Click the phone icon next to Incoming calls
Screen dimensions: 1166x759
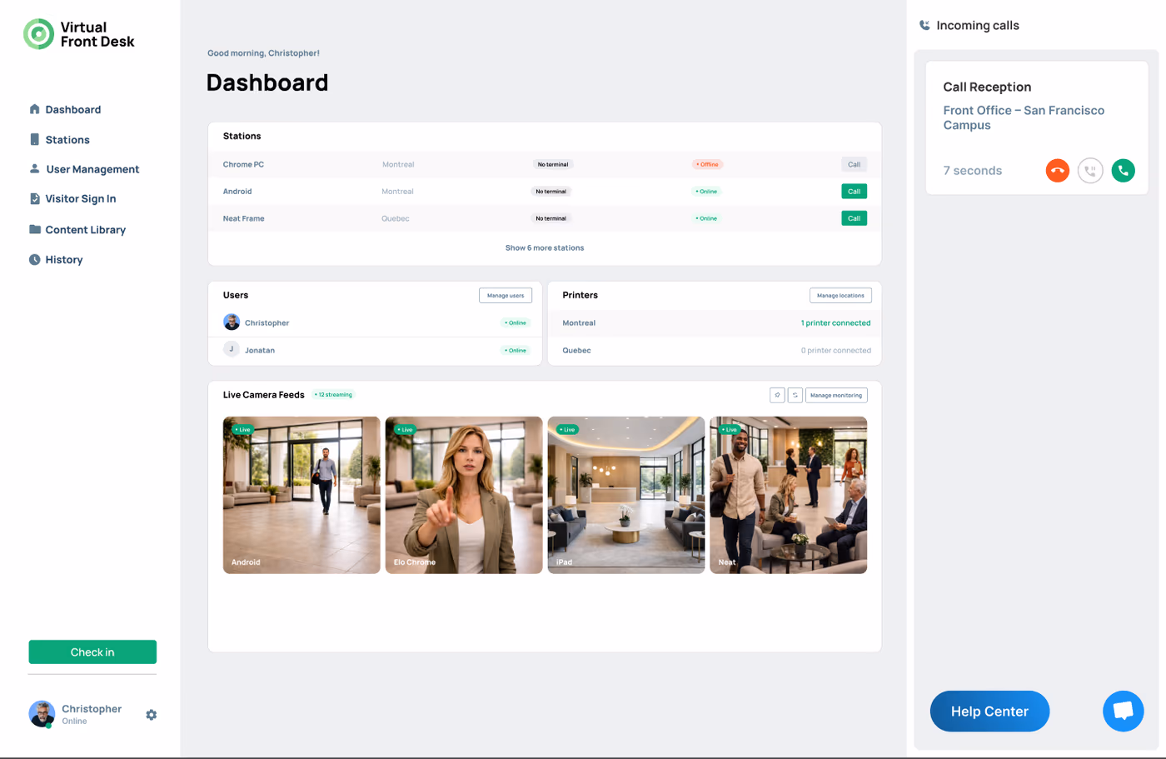click(x=924, y=25)
